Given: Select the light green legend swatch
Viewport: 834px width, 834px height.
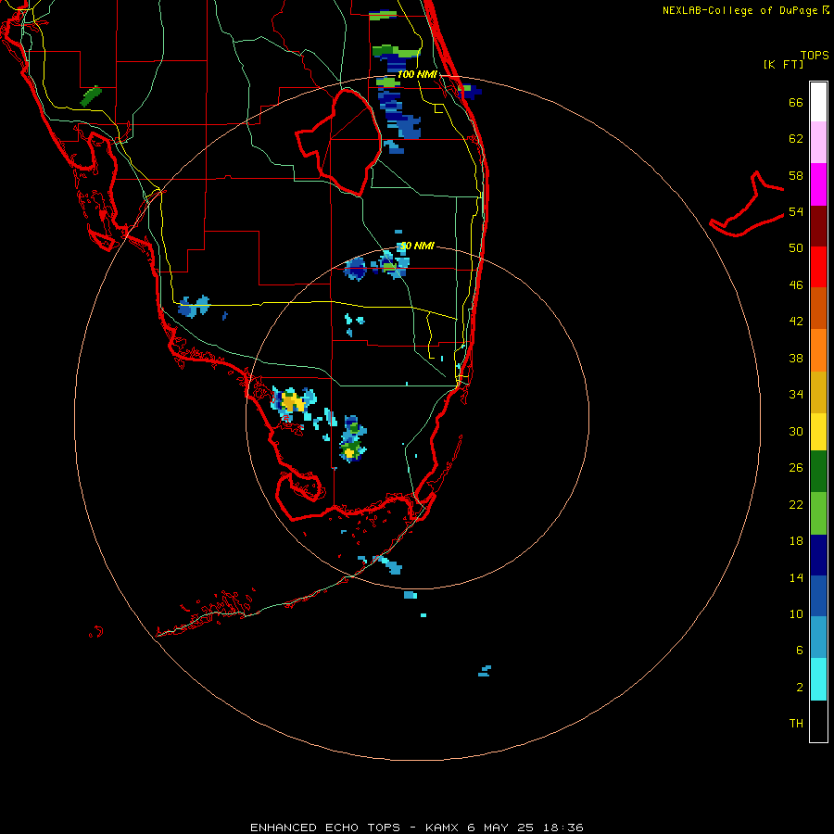Looking at the screenshot, I should pos(818,513).
